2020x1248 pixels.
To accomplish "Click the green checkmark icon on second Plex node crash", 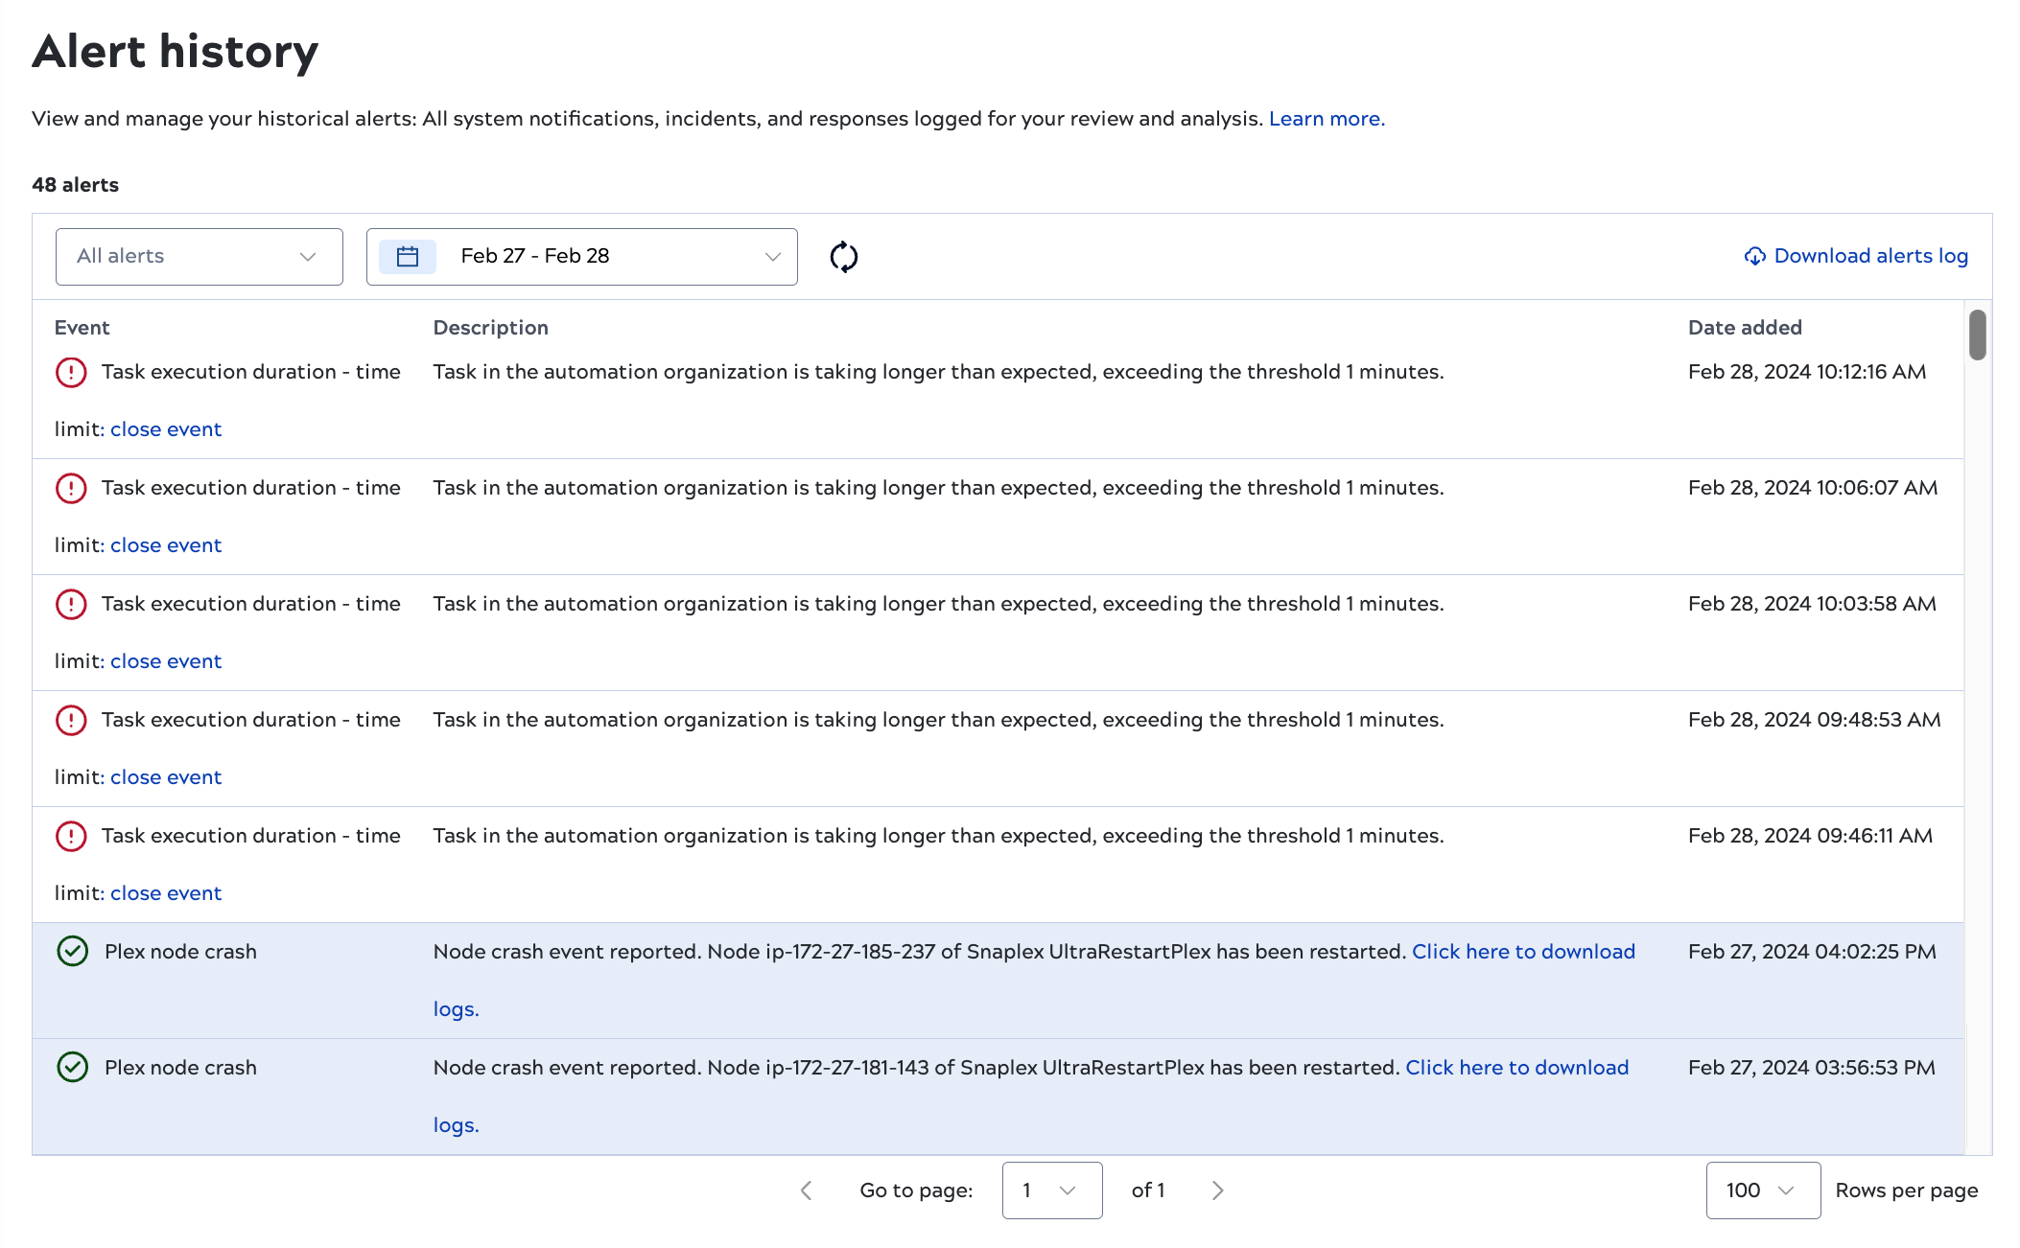I will [x=71, y=1067].
